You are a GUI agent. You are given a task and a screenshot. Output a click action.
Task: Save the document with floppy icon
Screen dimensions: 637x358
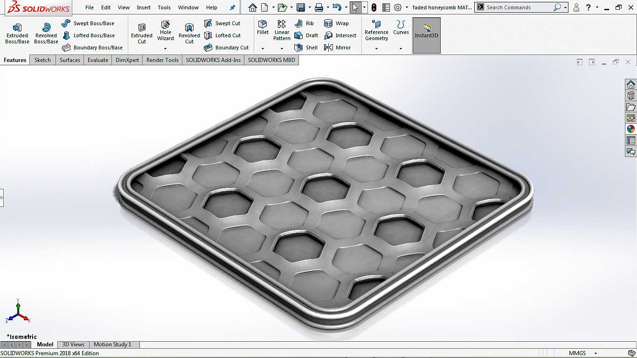tap(301, 7)
